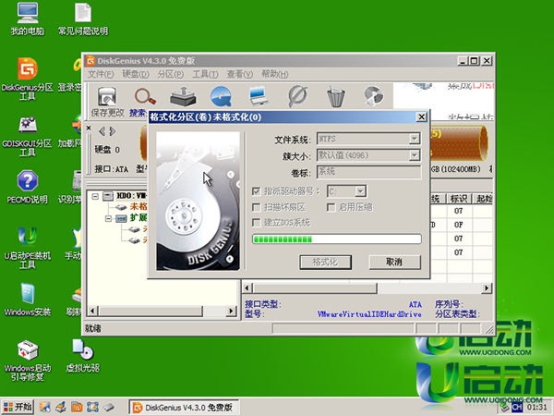Screen dimensions: 554x416
Task: Open the 硬盘(D) menu
Action: coord(136,74)
